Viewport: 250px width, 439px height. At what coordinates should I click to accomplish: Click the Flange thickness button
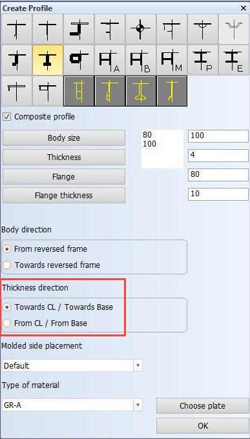(64, 196)
